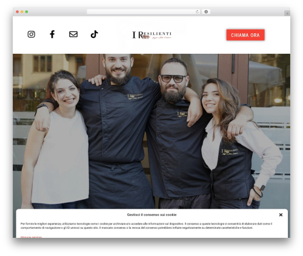The image size is (303, 256).
Task: Click the 'Gestisci il consenso sui cookie' heading
Action: pyautogui.click(x=151, y=215)
